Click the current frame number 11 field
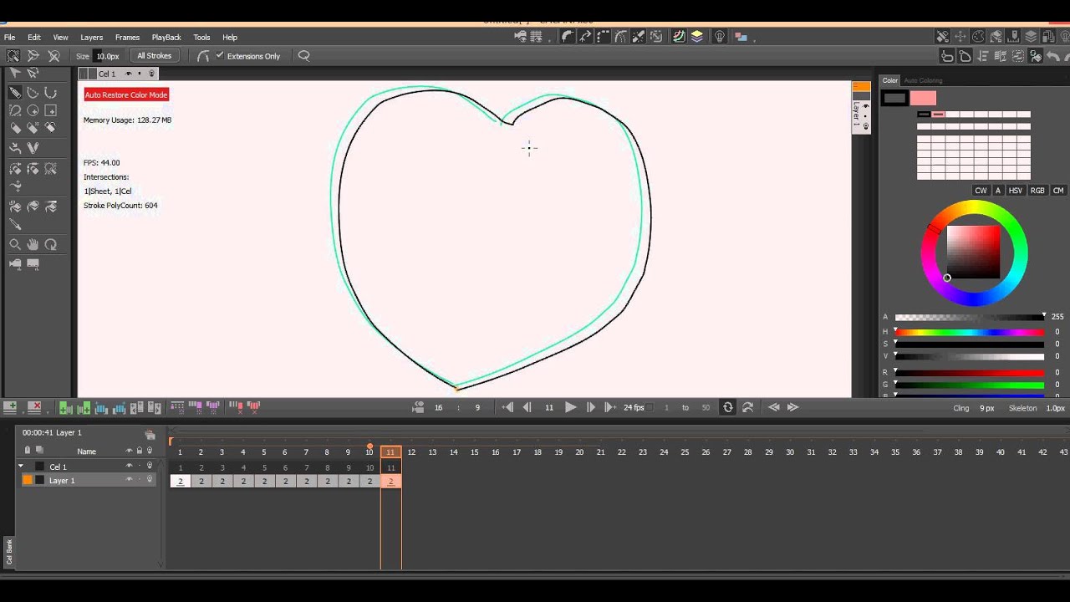The image size is (1070, 602). 549,407
